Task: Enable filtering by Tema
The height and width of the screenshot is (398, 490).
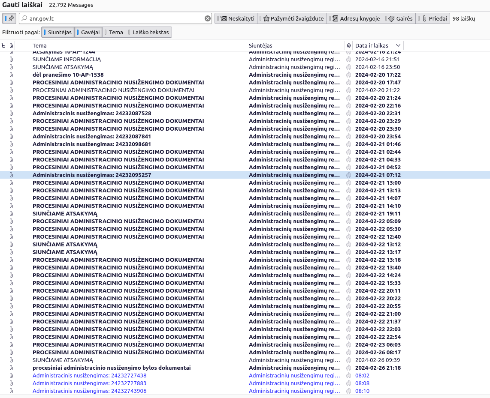Action: click(113, 32)
